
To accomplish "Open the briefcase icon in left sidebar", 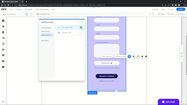I will click(x=3, y=67).
